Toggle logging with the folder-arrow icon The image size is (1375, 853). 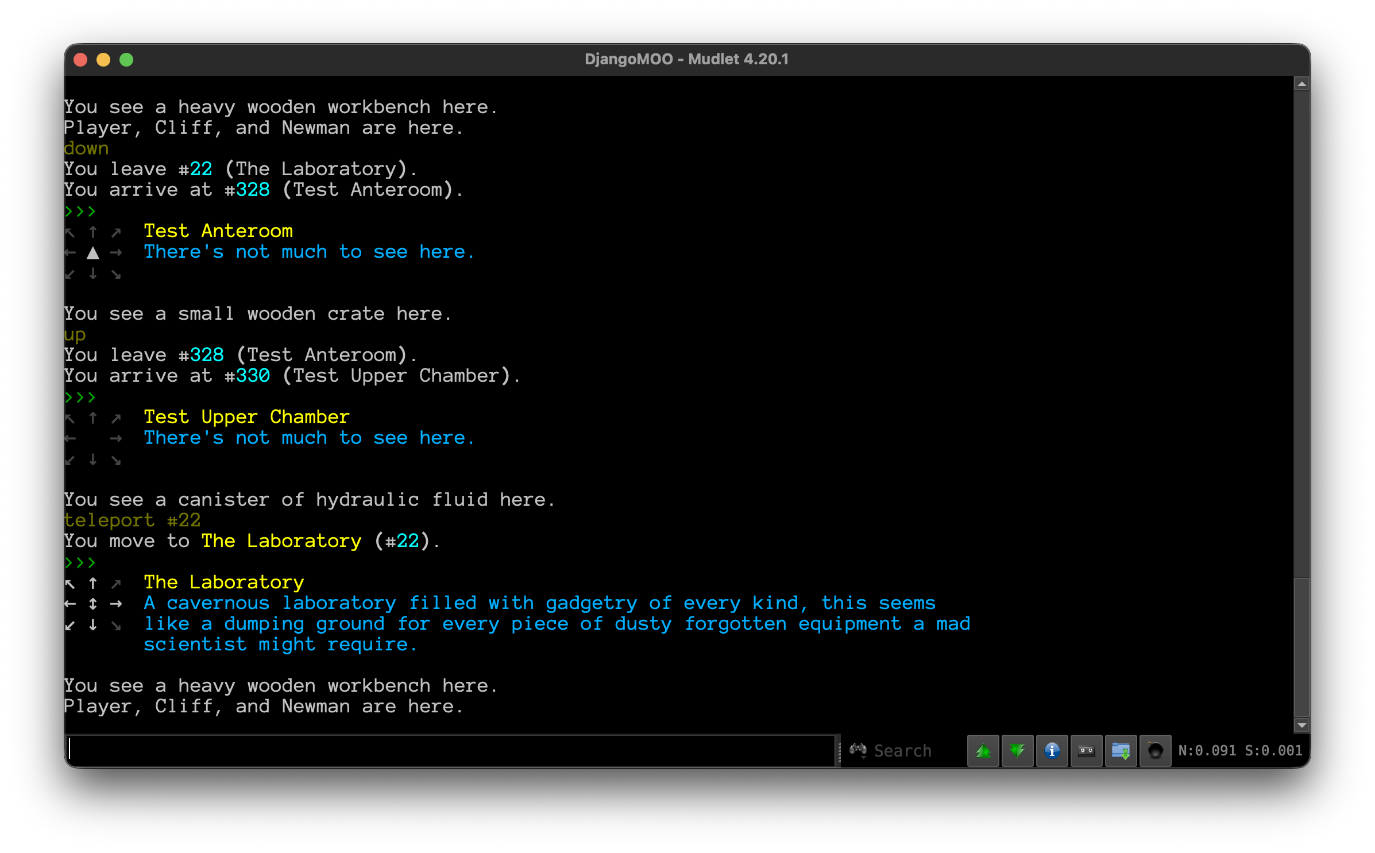pos(1121,750)
